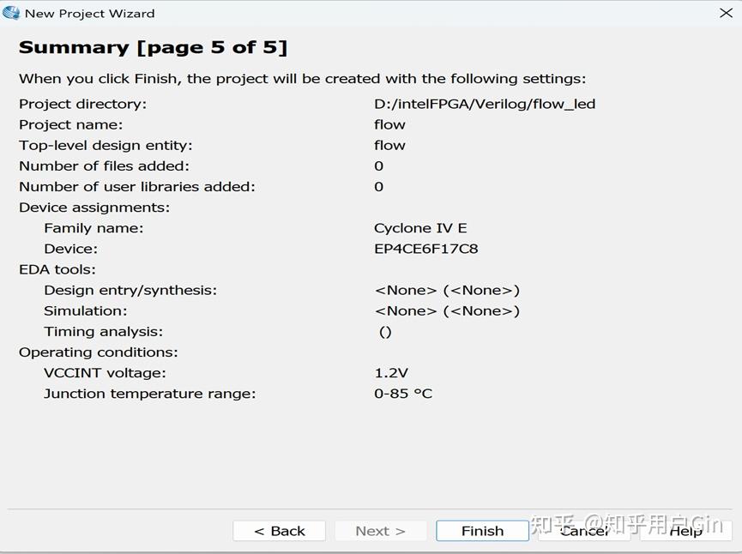Open Help for the wizard
Screen dimensions: 742x554
685,531
